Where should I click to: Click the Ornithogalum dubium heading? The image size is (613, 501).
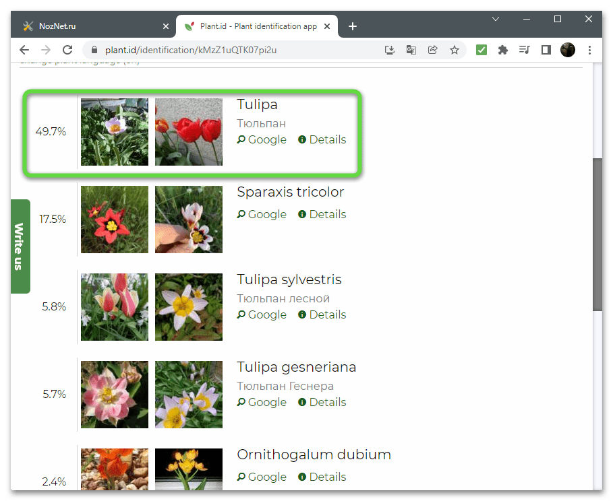click(314, 455)
